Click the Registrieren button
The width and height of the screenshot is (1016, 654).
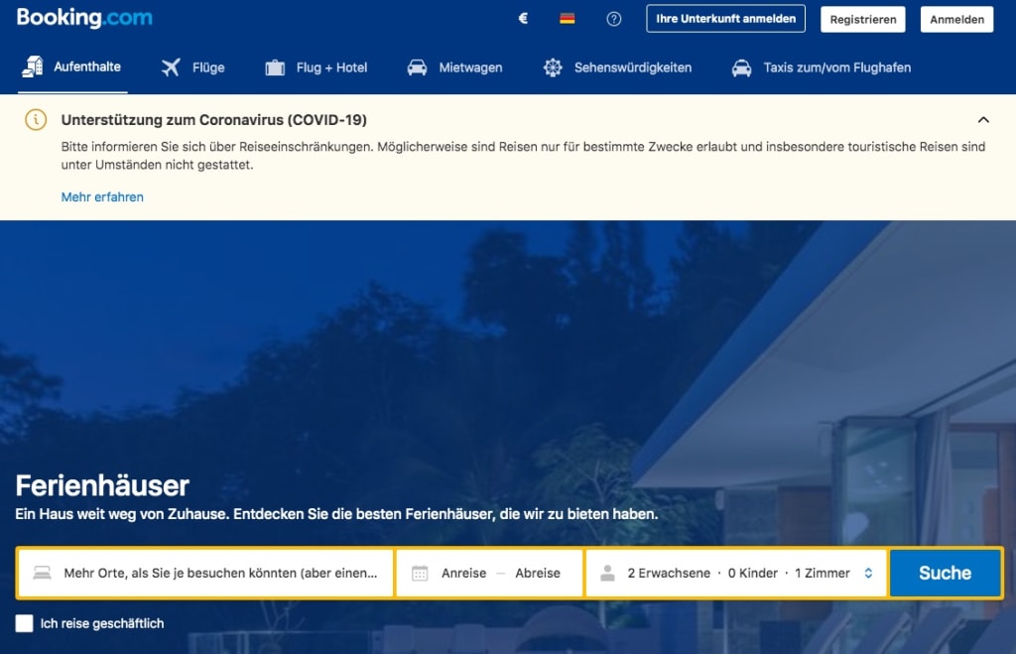pos(863,20)
